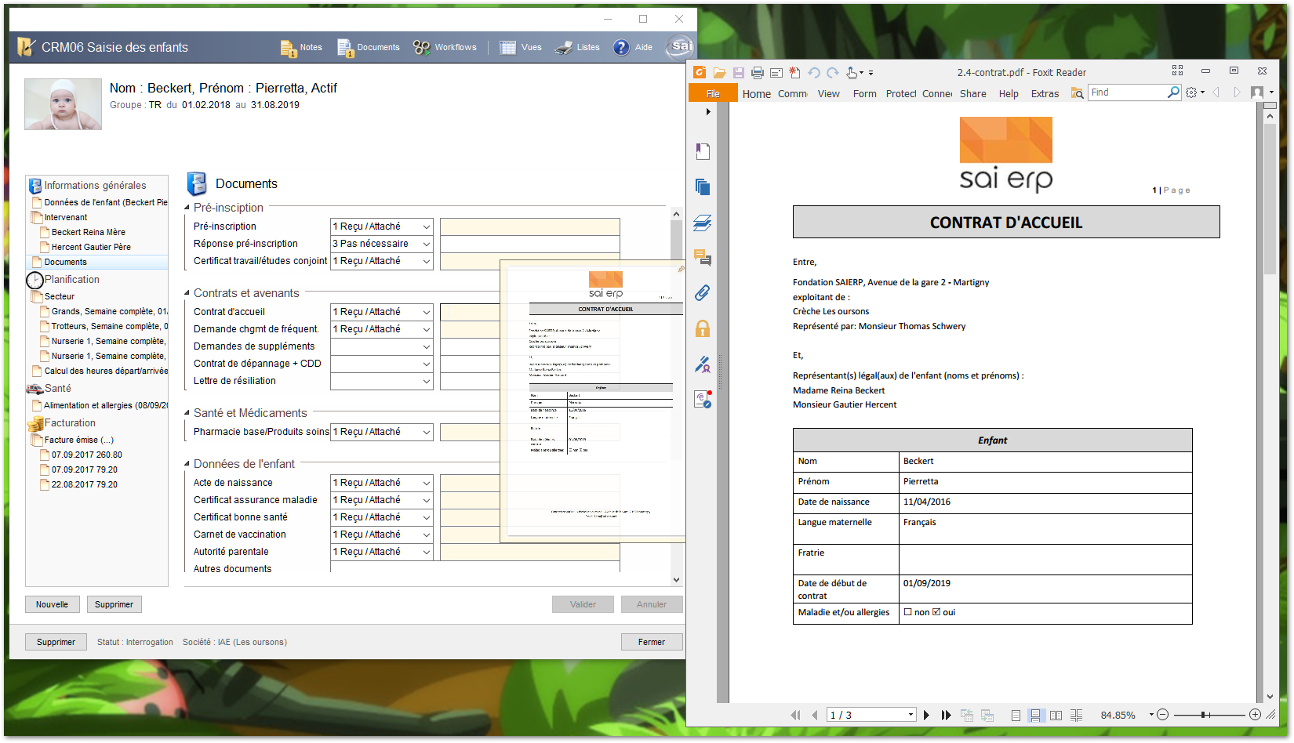This screenshot has width=1294, height=743.
Task: Check the 'non' allergies checkbox
Action: coord(908,612)
